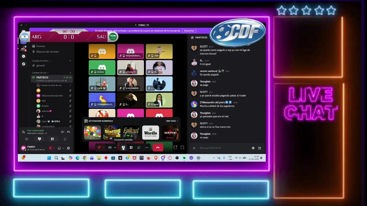Click venom santana! username in chat
This screenshot has width=367, height=206.
point(208,71)
